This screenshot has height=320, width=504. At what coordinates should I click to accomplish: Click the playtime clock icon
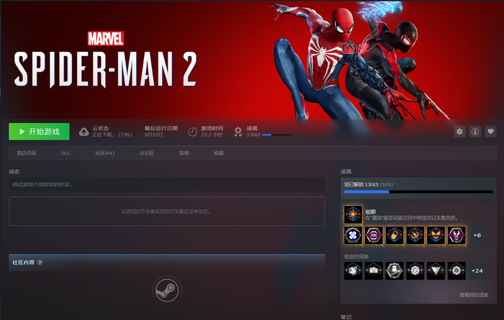(193, 132)
